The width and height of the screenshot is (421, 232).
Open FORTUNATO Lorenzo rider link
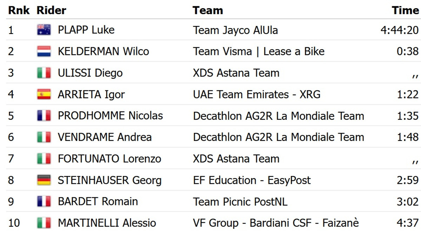coord(109,158)
